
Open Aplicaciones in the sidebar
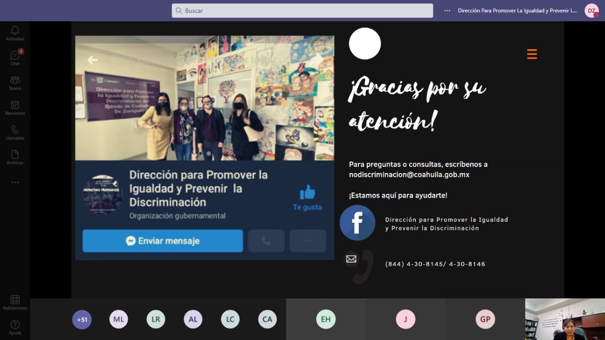15,302
